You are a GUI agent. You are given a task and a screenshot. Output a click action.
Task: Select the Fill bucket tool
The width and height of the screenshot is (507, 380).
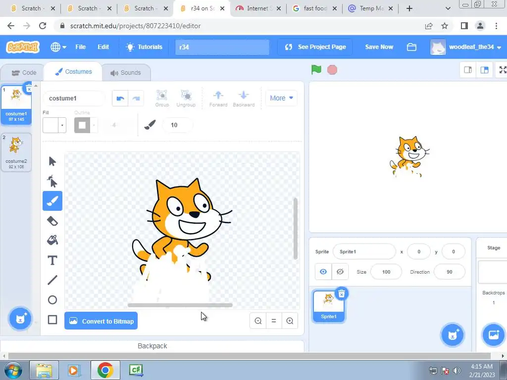point(52,240)
